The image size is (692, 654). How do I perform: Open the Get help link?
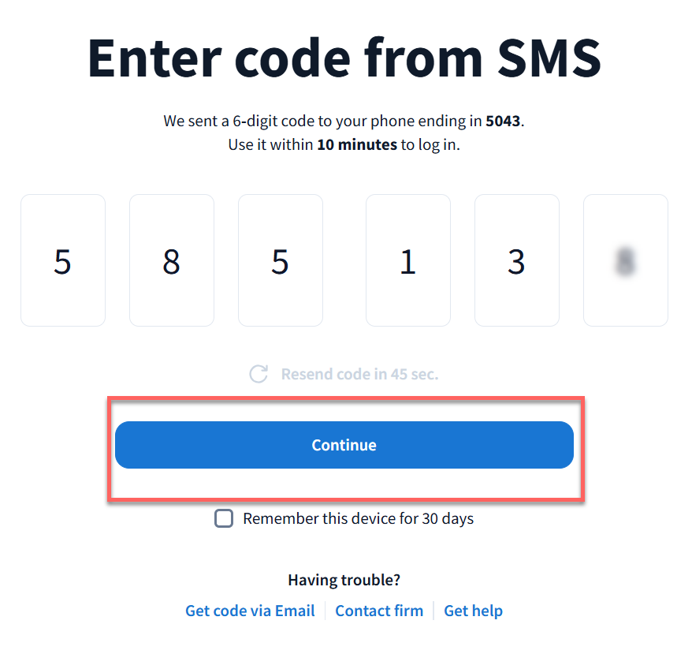tap(473, 611)
